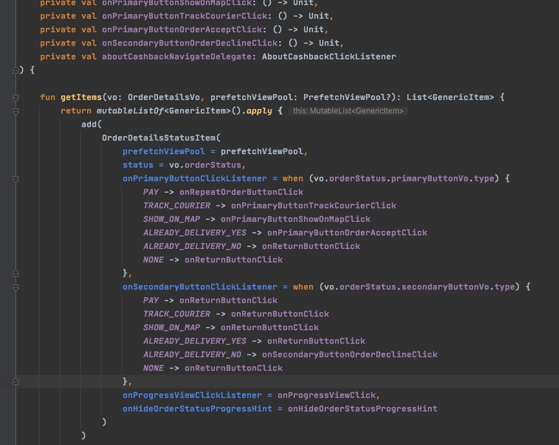The width and height of the screenshot is (559, 445).
Task: Click 'OrderDetailsVo' parameter type
Action: coord(164,97)
